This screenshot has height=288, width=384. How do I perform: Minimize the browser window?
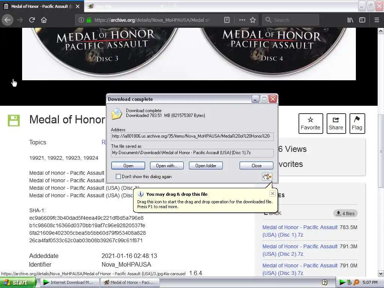(361, 6)
